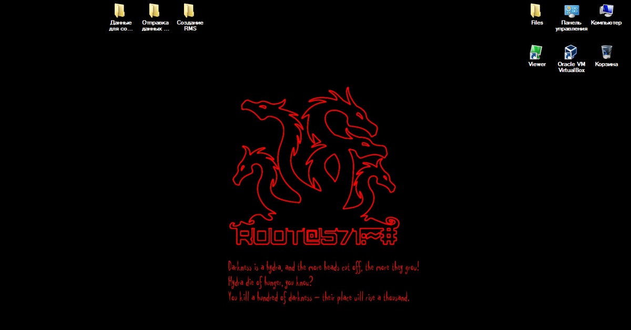Click the Viewer shortcut icon
Screen dimensions: 631x330
click(536, 52)
